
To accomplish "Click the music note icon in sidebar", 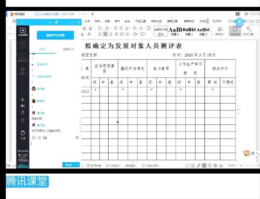I will point(23,112).
